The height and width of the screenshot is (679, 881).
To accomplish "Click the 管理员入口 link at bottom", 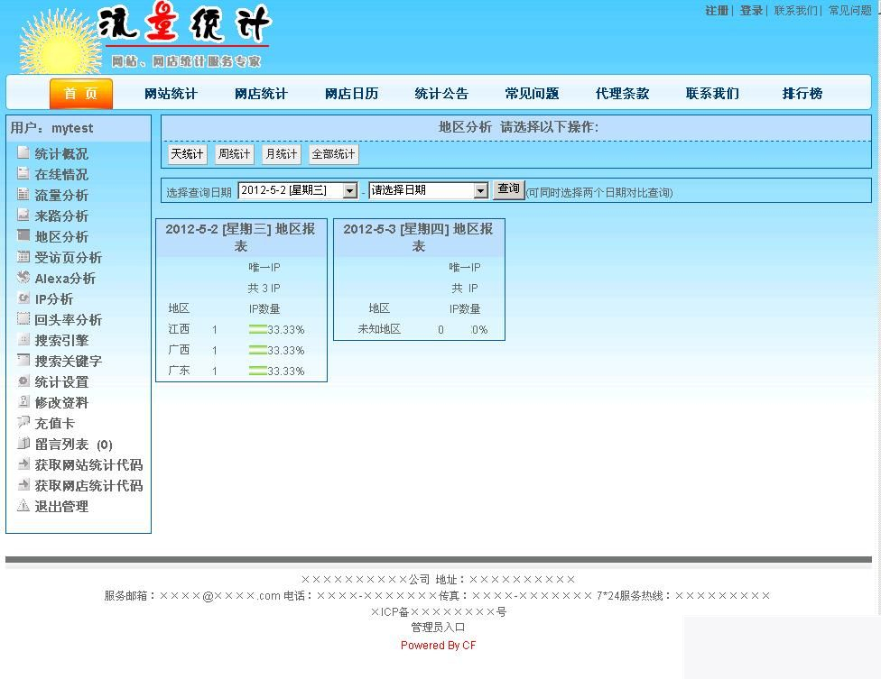I will pyautogui.click(x=437, y=627).
